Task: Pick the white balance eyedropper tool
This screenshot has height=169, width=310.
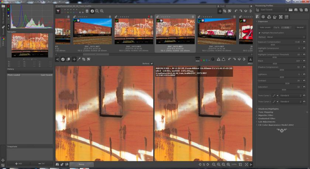Action: click(x=79, y=59)
